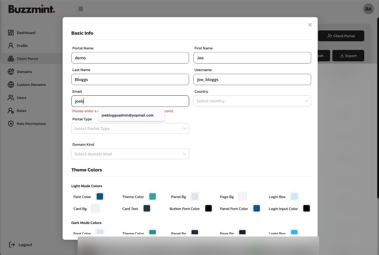Click the Profile person icon
The height and width of the screenshot is (255, 379).
point(11,46)
